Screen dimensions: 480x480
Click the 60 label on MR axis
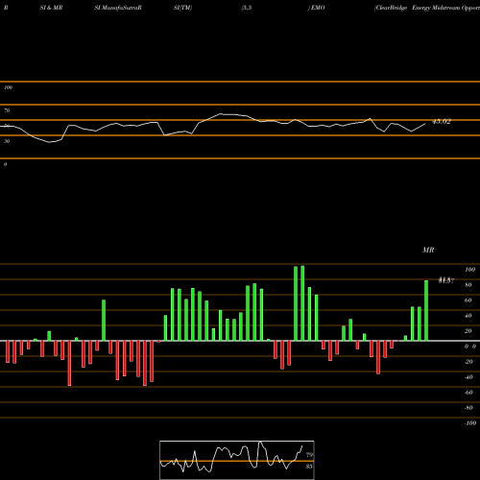(468, 300)
